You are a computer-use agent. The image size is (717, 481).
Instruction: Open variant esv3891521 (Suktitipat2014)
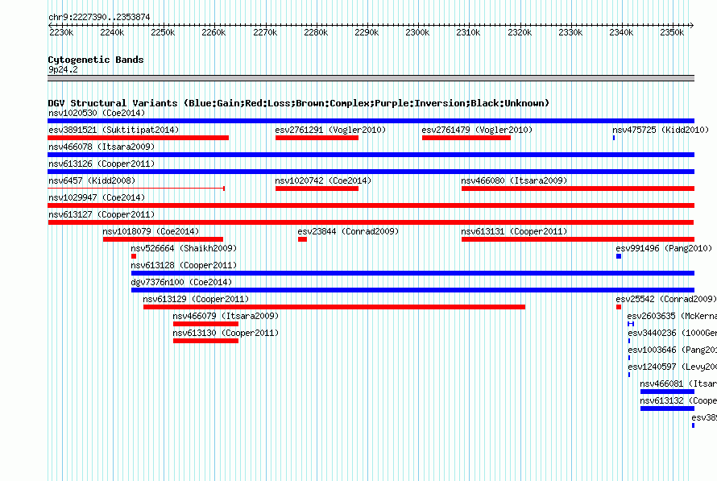click(114, 130)
